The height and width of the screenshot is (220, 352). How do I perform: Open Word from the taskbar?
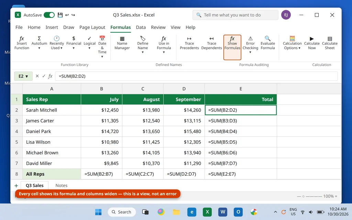[x=223, y=212]
